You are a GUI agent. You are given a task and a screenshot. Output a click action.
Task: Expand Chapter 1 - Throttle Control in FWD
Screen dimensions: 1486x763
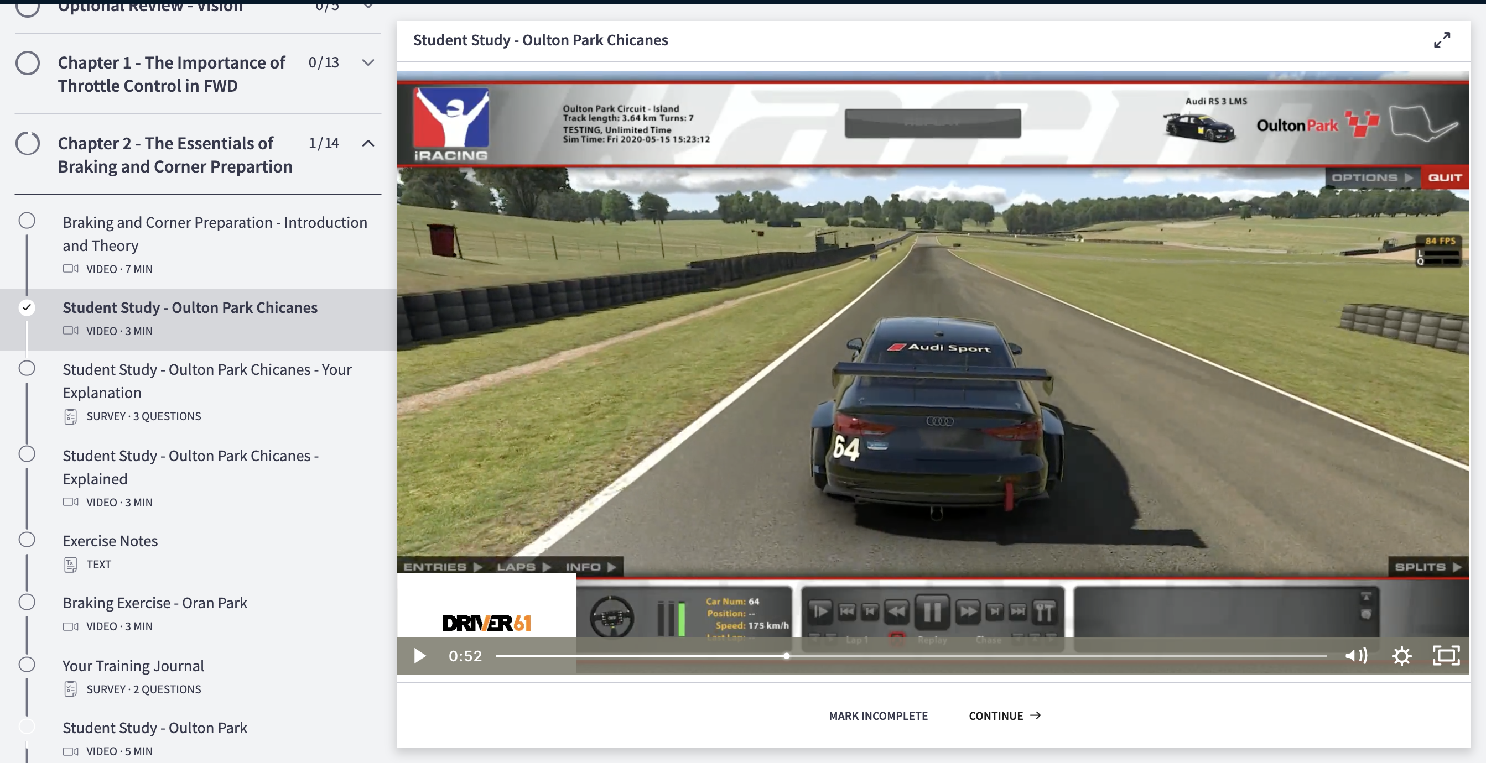click(x=368, y=62)
